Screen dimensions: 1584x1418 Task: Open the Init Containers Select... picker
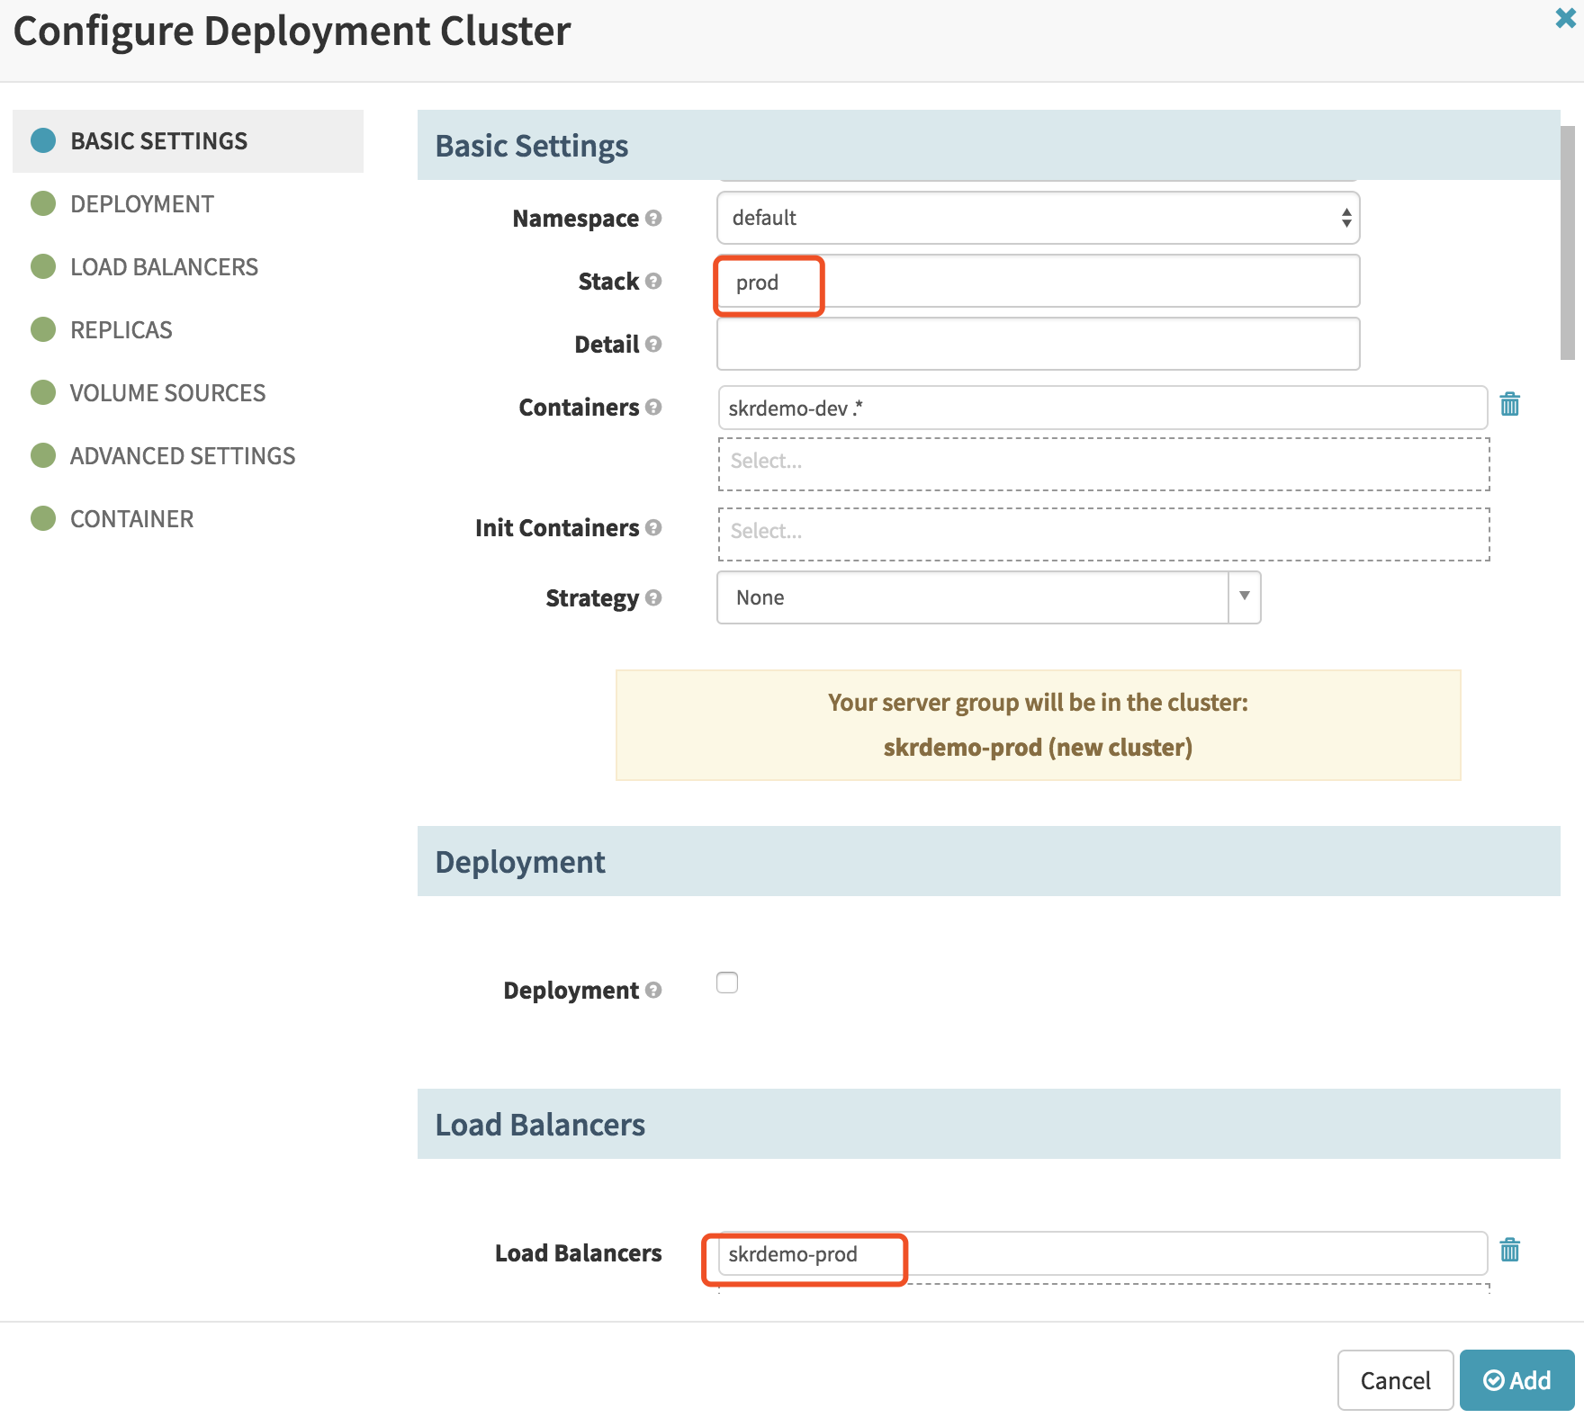click(x=1103, y=533)
